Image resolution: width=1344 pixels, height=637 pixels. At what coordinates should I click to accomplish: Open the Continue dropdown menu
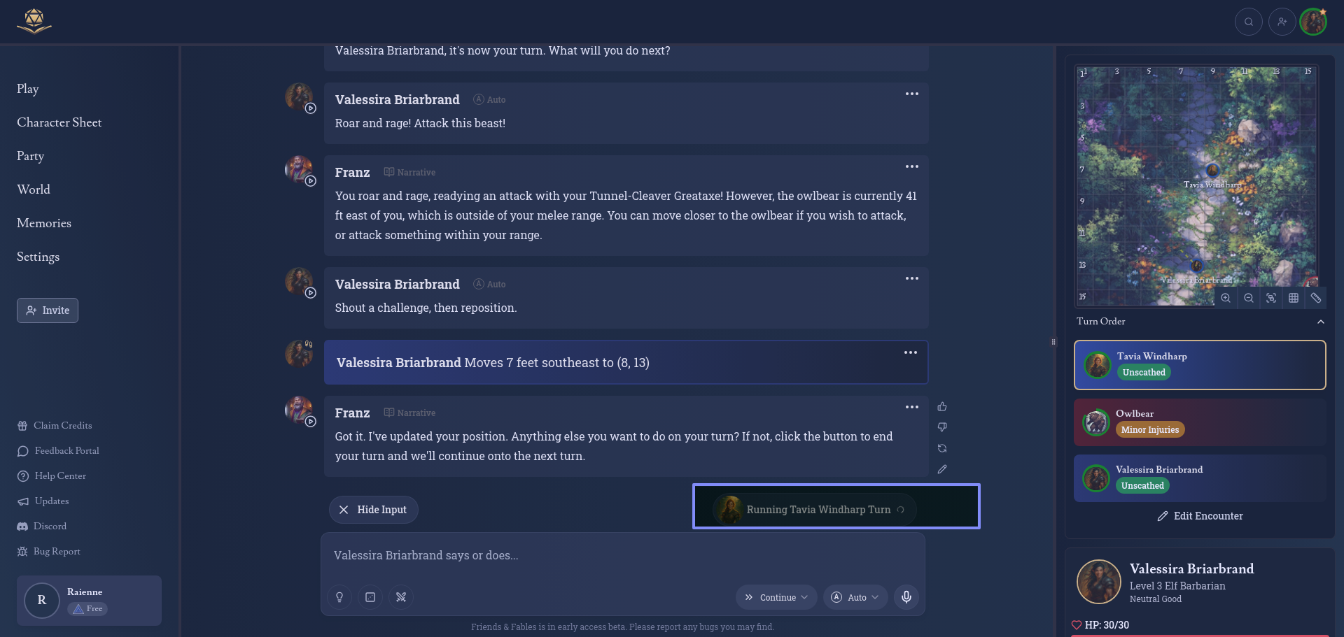pos(776,597)
